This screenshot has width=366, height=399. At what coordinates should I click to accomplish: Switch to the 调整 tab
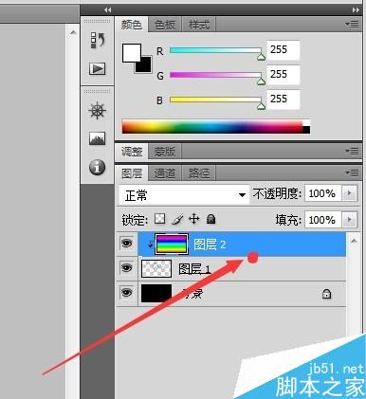click(132, 152)
